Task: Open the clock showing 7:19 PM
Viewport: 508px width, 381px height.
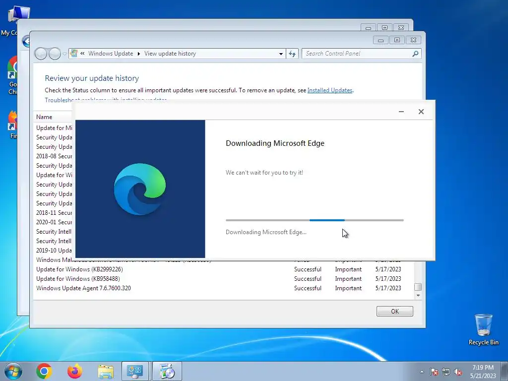Action: coord(483,371)
